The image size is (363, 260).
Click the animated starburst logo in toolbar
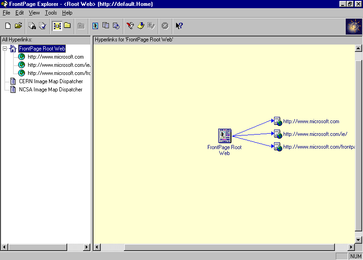tap(353, 26)
